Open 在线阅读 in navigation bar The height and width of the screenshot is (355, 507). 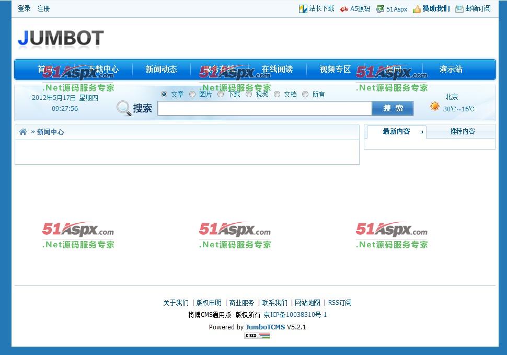(277, 69)
